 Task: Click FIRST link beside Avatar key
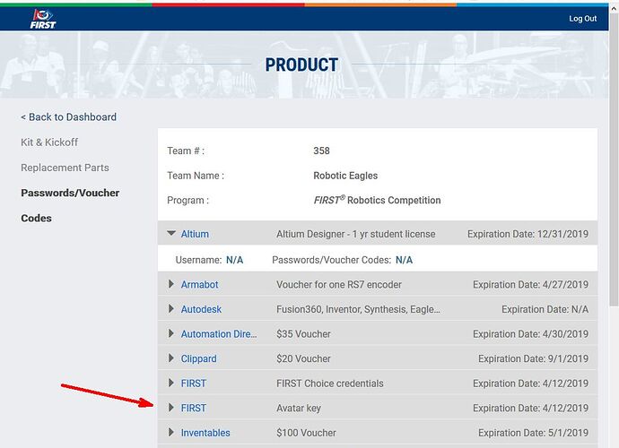tap(194, 409)
